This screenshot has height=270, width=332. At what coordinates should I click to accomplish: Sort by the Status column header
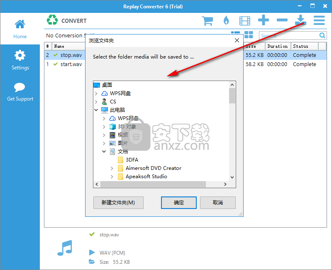pyautogui.click(x=305, y=46)
